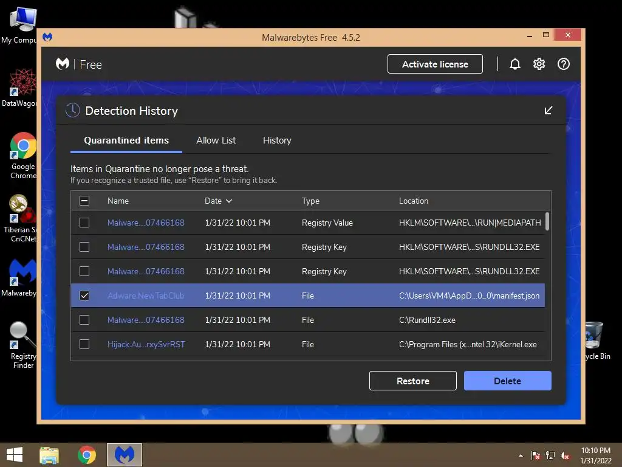
Task: Select the Quarantined items tab
Action: [x=126, y=140]
